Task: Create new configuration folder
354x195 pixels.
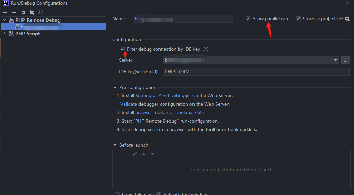Action: pyautogui.click(x=32, y=12)
